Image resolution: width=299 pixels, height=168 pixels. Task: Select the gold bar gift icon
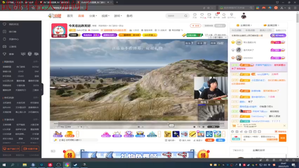(192, 134)
